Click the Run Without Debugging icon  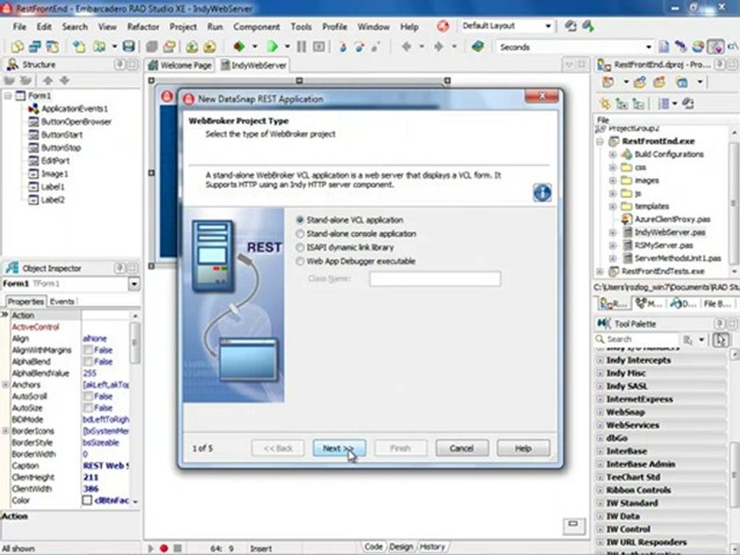point(239,46)
